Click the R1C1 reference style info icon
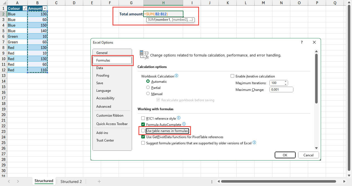 (x=179, y=118)
